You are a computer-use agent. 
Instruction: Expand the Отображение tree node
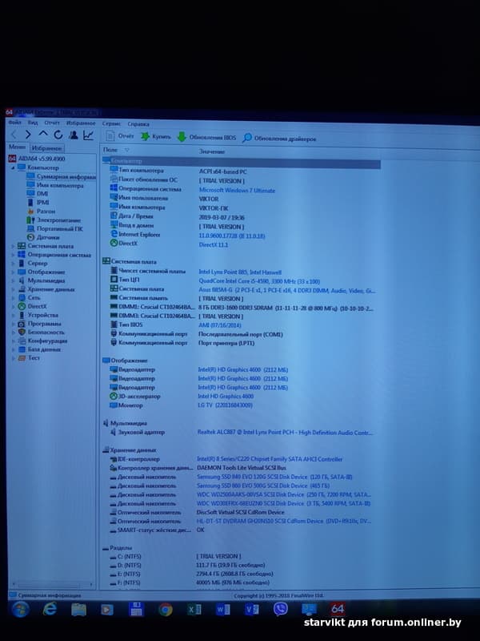pyautogui.click(x=13, y=272)
